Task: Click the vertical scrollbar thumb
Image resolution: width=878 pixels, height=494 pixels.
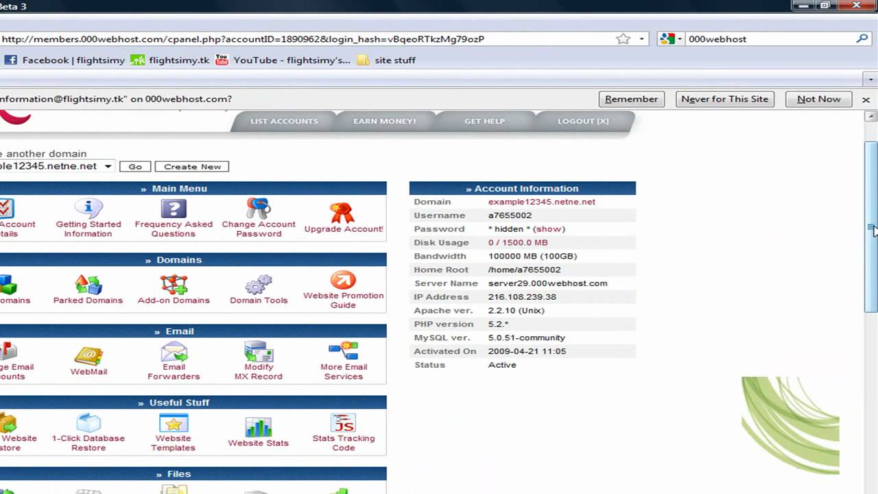Action: [x=871, y=226]
